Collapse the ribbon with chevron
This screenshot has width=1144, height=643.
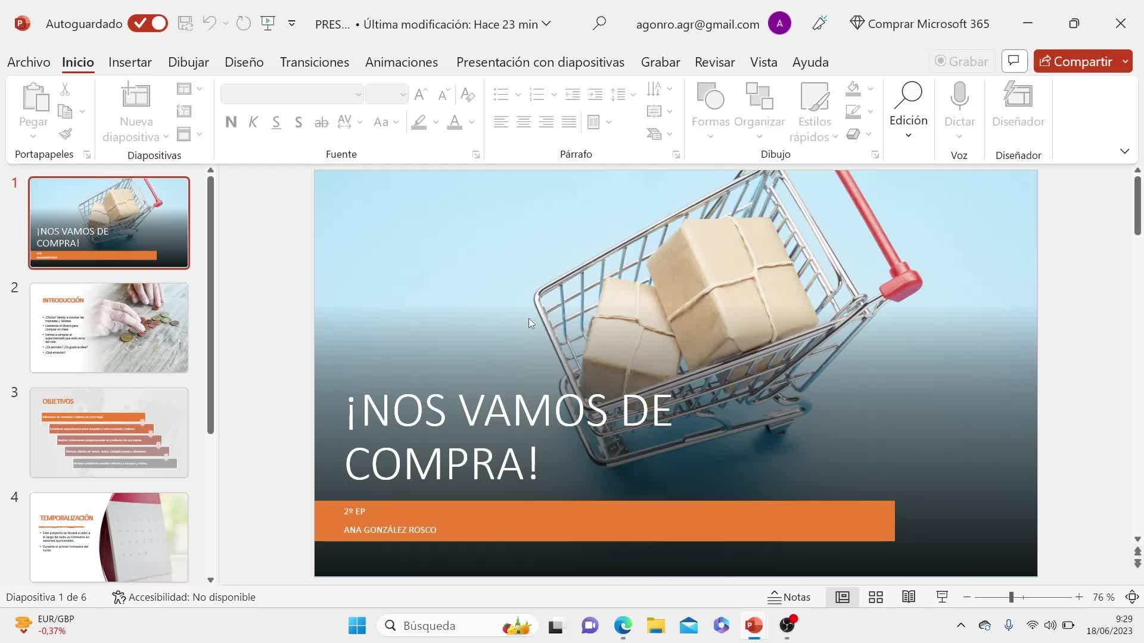pyautogui.click(x=1124, y=152)
